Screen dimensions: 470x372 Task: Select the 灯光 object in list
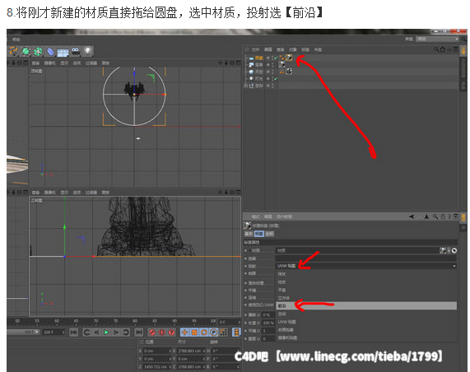pyautogui.click(x=258, y=78)
